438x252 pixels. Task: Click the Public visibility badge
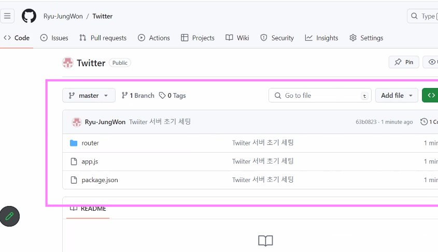[120, 63]
